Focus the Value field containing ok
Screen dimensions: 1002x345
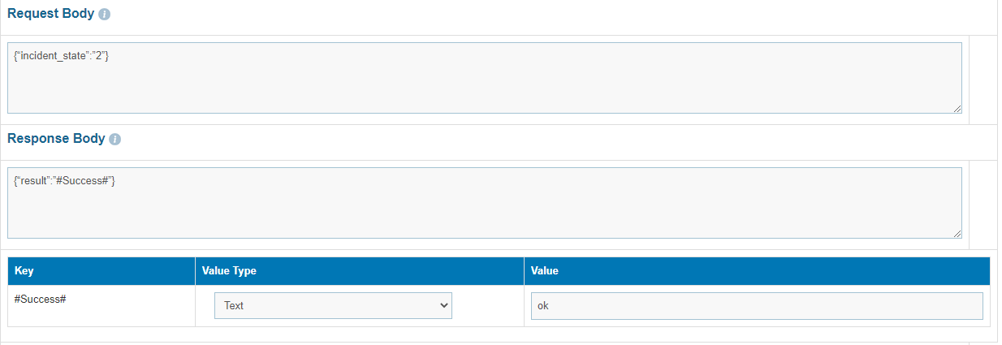click(756, 306)
